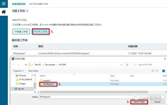Navigate forward in the file dialog
Screen dimensions: 167x105
coord(18,65)
